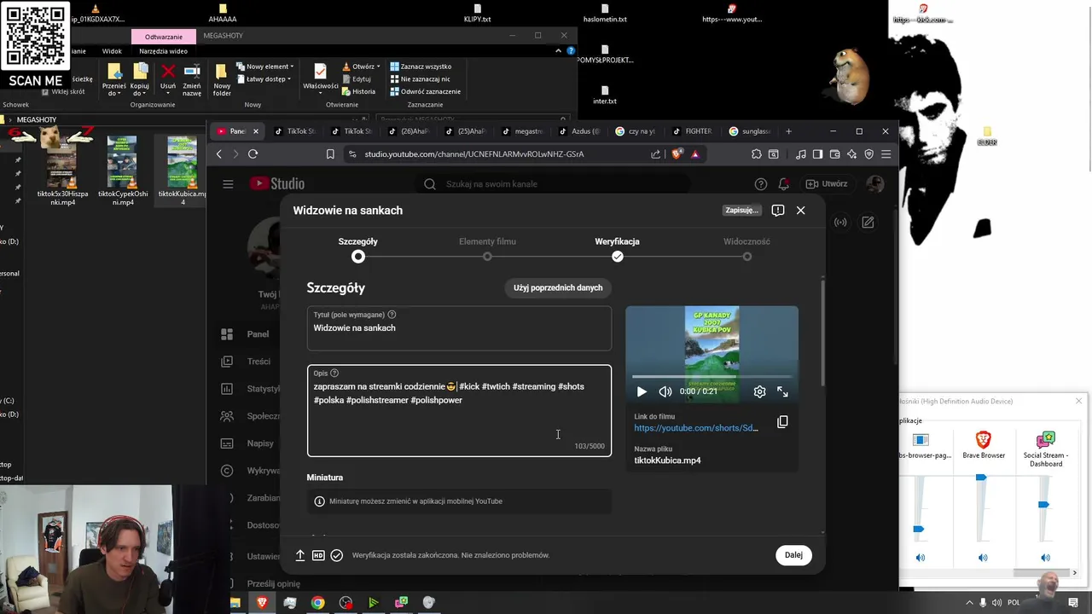Click the YouTube Studio logo
This screenshot has width=1092, height=614.
coord(276,184)
